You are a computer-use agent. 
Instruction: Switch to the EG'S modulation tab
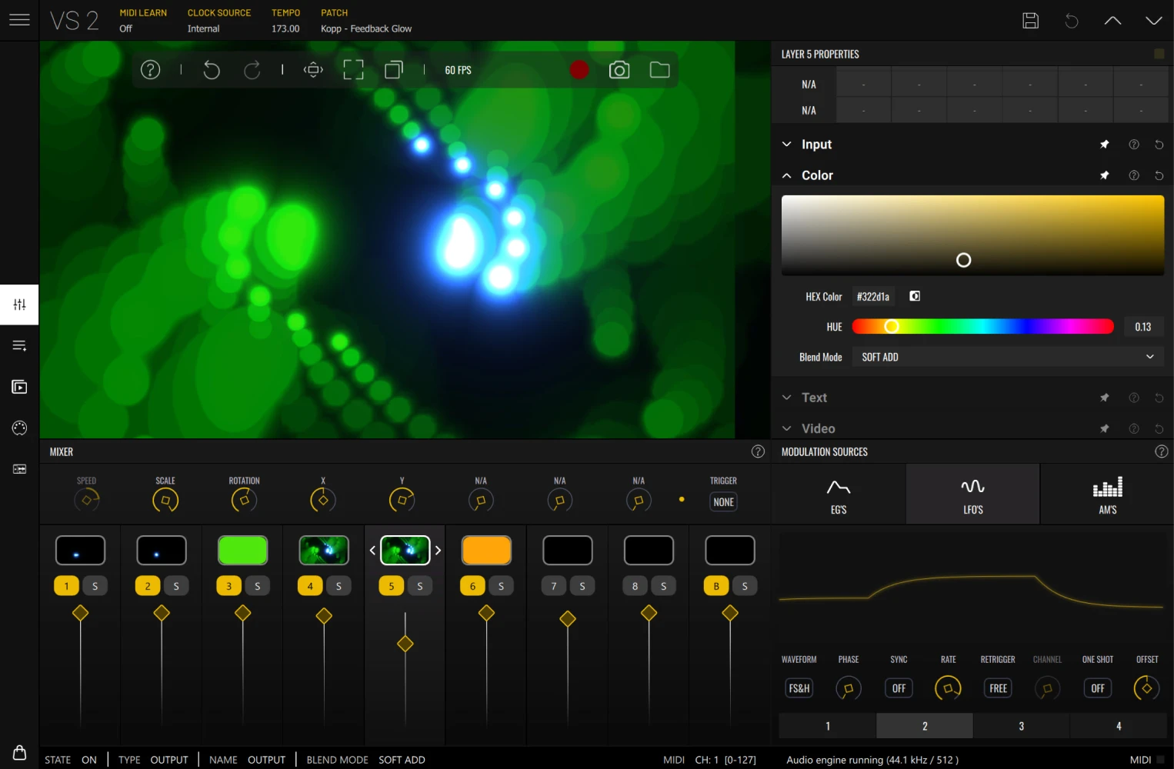[x=838, y=494]
